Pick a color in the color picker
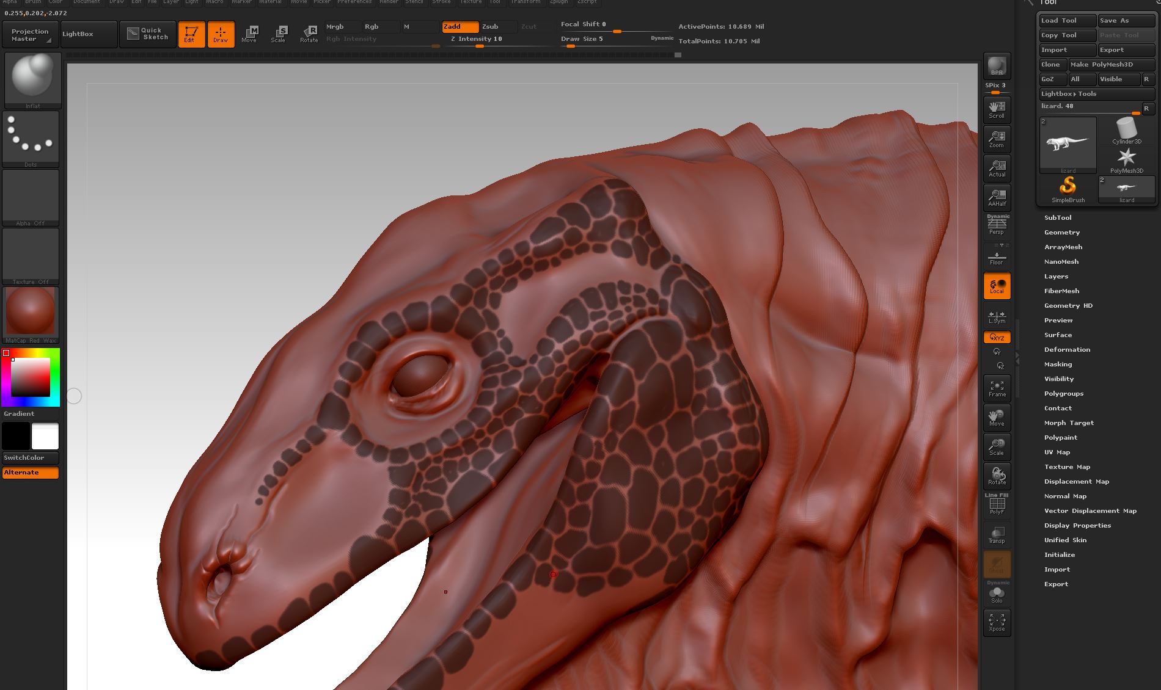This screenshot has width=1161, height=690. click(x=31, y=377)
